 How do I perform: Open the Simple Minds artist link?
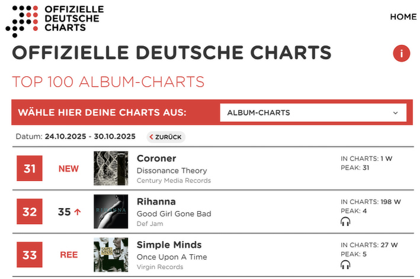coord(169,245)
